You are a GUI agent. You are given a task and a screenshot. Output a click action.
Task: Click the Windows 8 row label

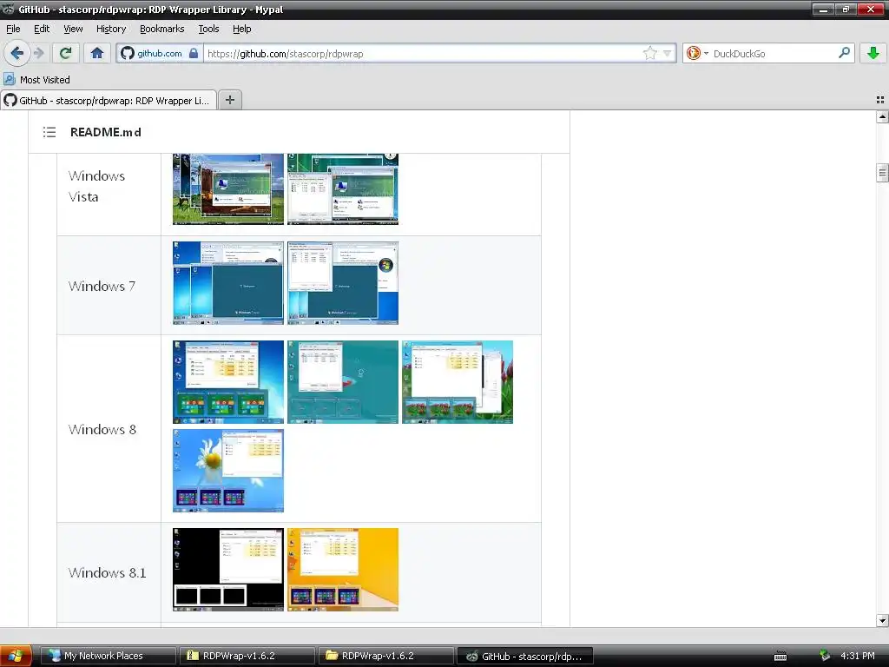click(102, 429)
